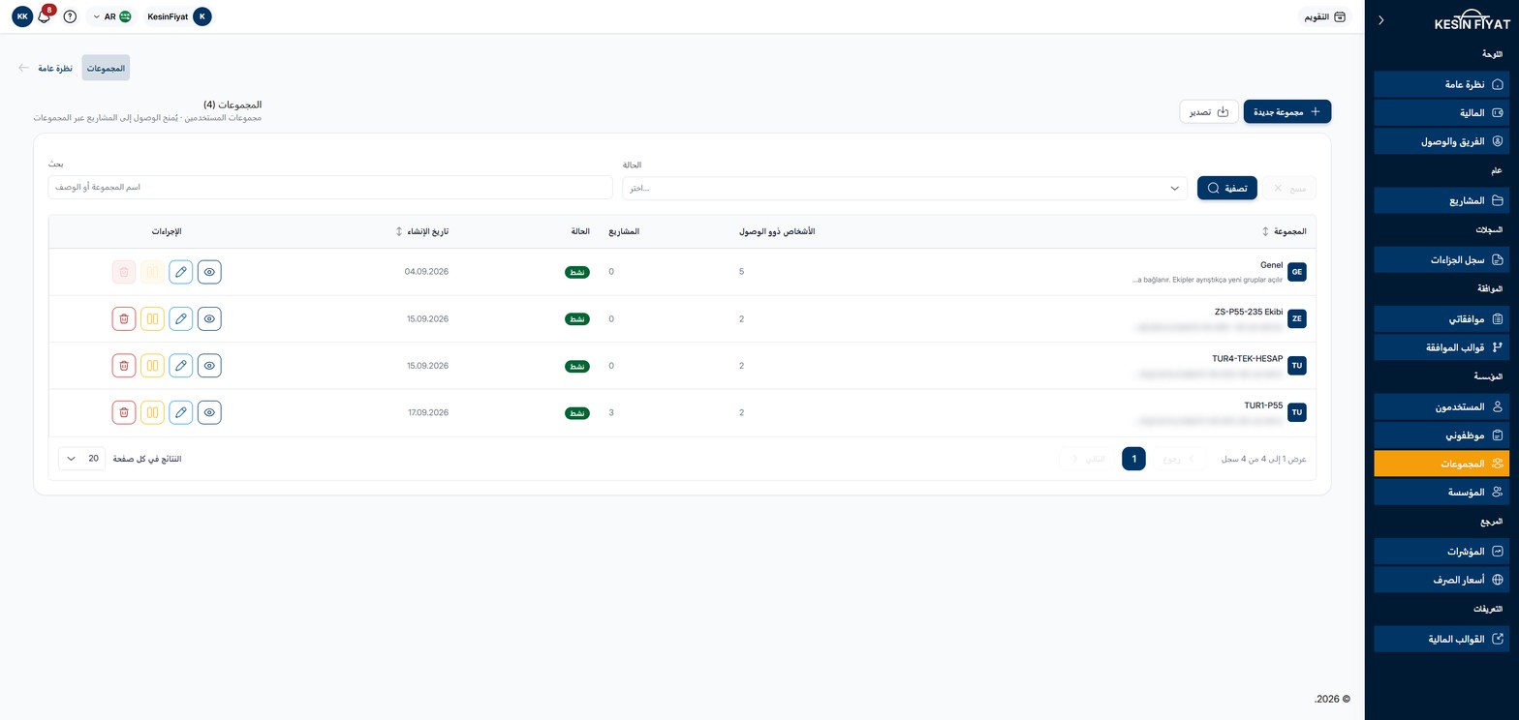Open المشاريع in the sidebar
This screenshot has height=720, width=1519.
pos(1441,201)
